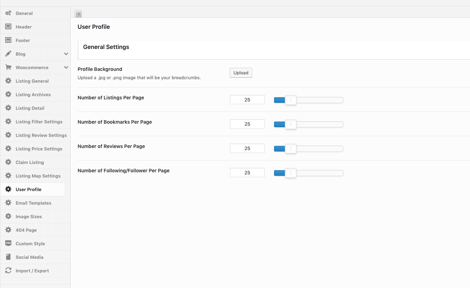Go to the 404 Page settings
470x288 pixels.
click(26, 230)
